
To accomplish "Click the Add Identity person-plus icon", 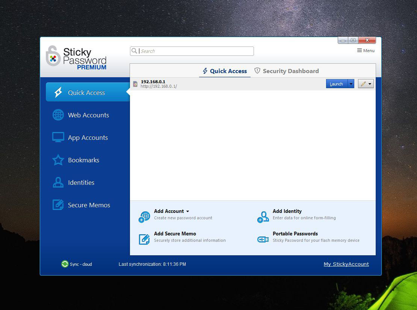I will coord(263,217).
